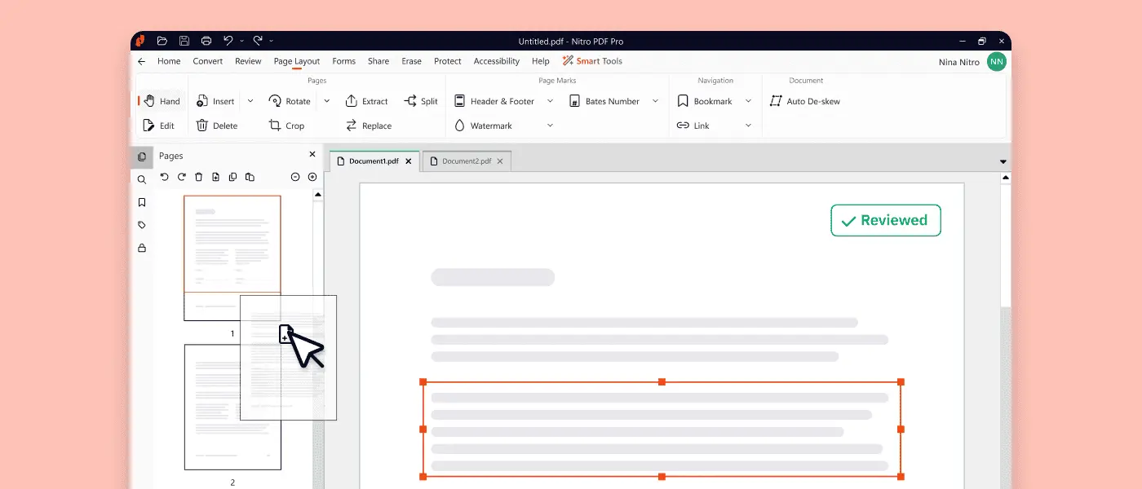The image size is (1142, 489).
Task: Open the Protect tab
Action: (448, 61)
